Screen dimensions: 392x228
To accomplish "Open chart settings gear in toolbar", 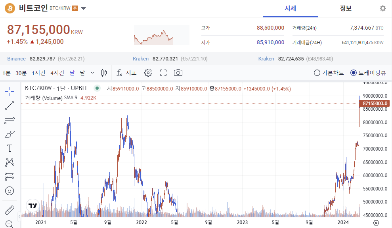I will [x=148, y=73].
